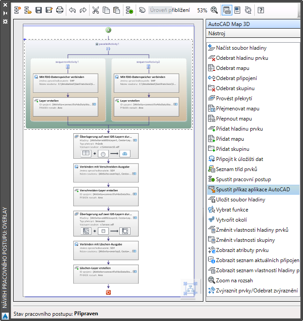This screenshot has width=303, height=321.
Task: Paste activity from clipboard
Action: point(116,10)
